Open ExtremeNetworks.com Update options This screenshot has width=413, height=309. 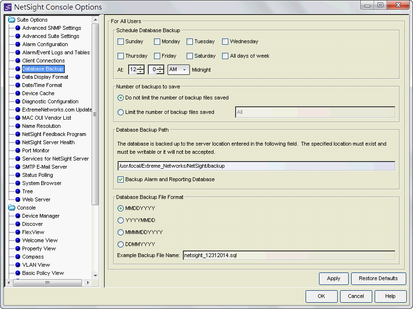tap(57, 110)
